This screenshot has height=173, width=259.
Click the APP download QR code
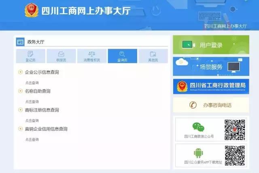(235, 156)
